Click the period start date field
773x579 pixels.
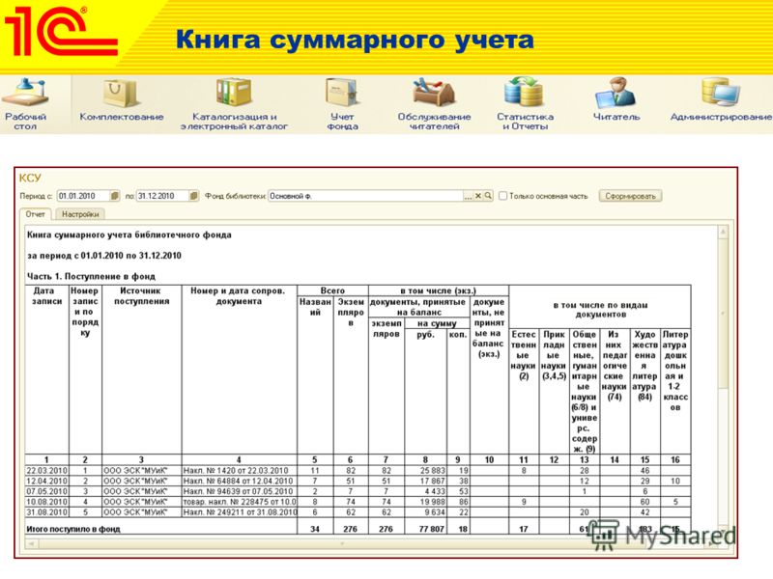83,196
